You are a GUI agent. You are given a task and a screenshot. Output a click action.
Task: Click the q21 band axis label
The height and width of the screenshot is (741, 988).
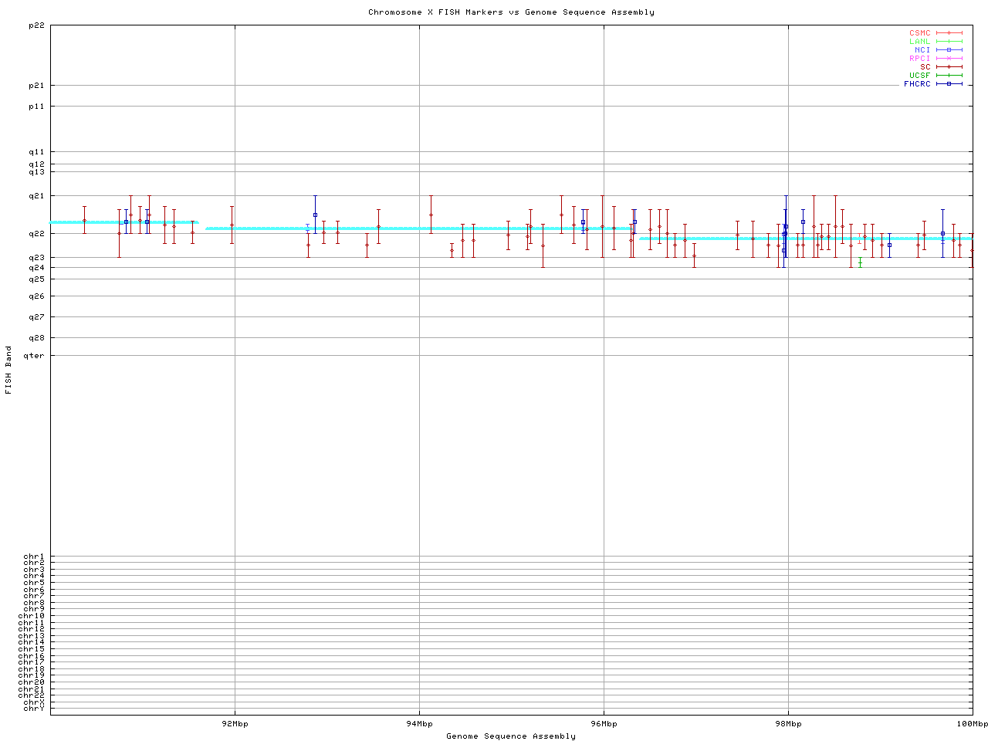(36, 196)
